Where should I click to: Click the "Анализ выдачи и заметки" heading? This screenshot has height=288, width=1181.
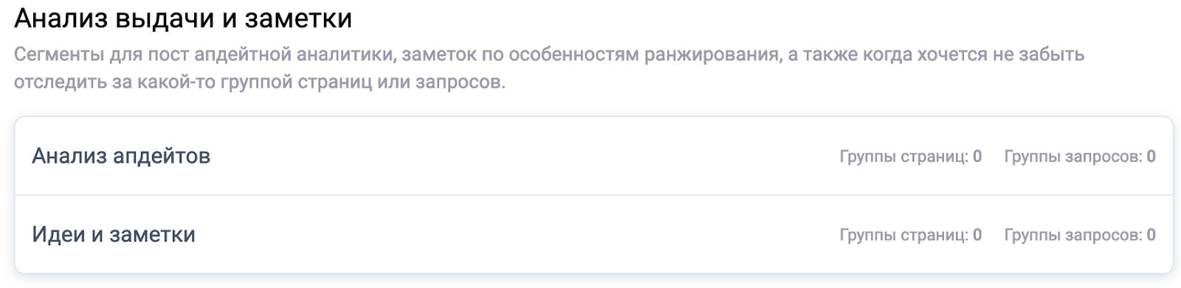(x=183, y=18)
